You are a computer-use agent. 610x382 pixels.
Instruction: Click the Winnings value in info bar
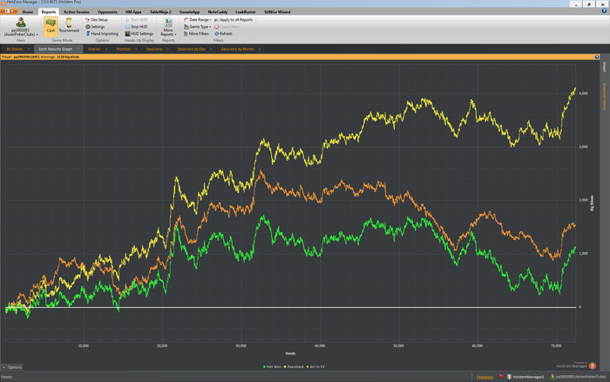(x=68, y=57)
